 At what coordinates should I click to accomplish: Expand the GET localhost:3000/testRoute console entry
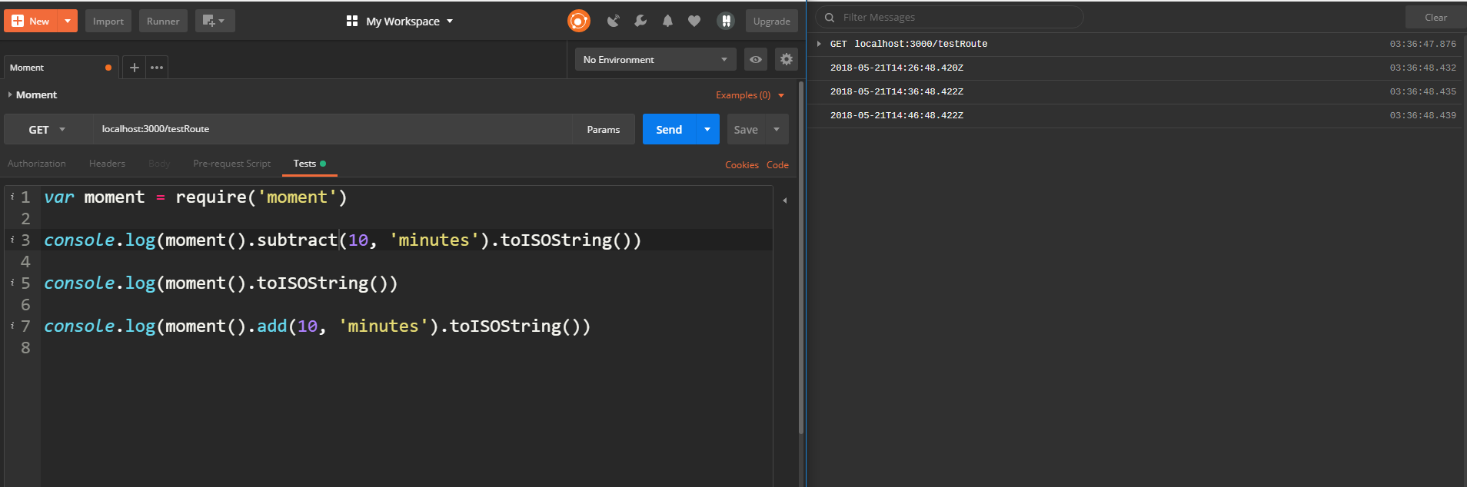point(819,44)
